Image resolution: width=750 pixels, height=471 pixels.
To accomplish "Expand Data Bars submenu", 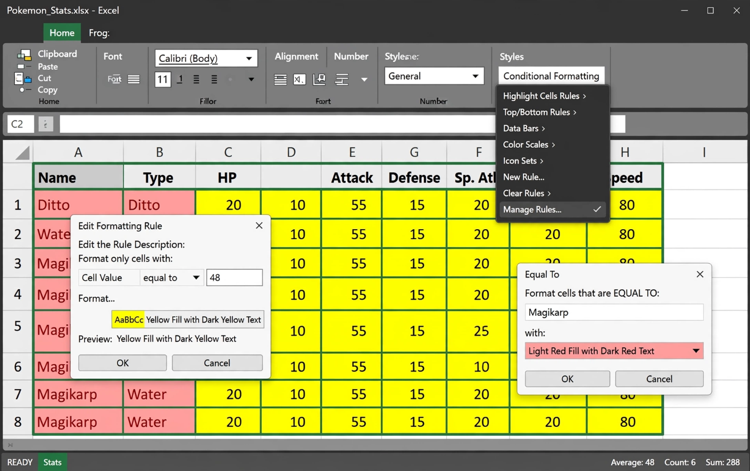I will click(x=553, y=128).
